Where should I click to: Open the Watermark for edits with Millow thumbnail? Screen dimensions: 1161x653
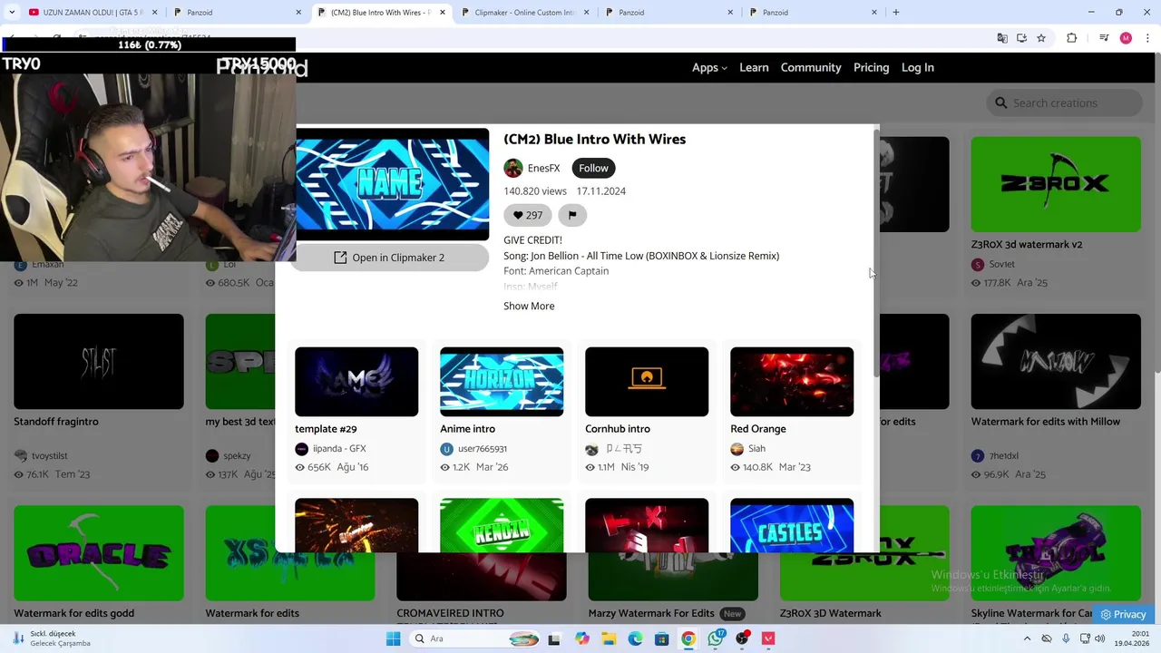coord(1056,362)
